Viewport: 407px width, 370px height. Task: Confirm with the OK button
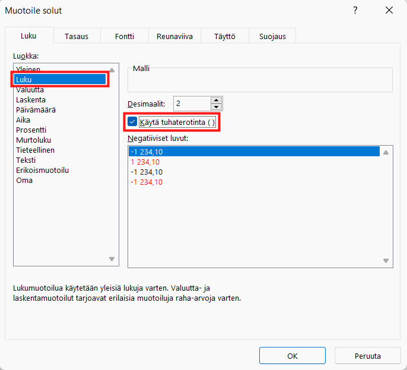[x=292, y=356]
